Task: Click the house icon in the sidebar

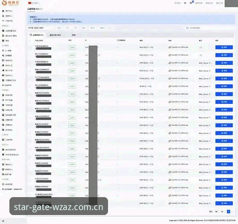Action: (x=3, y=11)
